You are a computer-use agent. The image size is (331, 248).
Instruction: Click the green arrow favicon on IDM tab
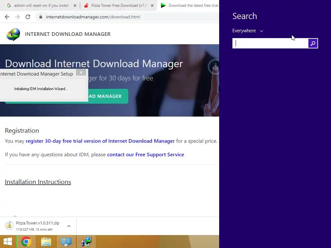pyautogui.click(x=163, y=5)
